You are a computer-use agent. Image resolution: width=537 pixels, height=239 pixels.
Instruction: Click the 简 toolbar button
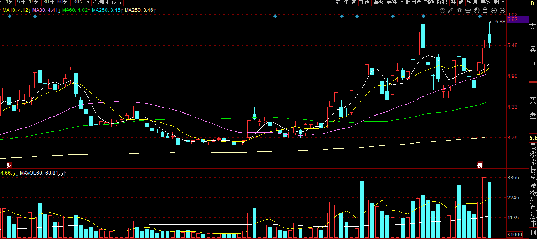click(x=354, y=2)
